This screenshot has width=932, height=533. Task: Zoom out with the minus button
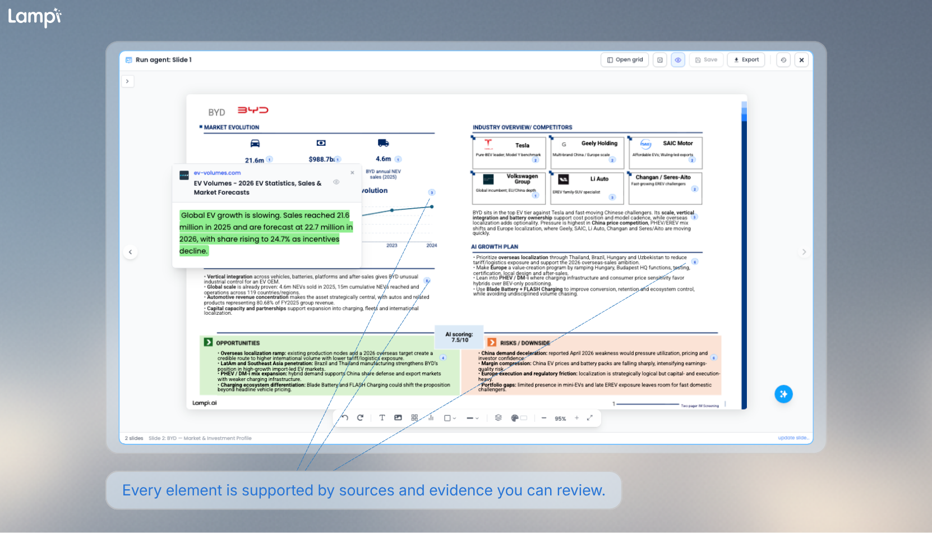(x=544, y=418)
